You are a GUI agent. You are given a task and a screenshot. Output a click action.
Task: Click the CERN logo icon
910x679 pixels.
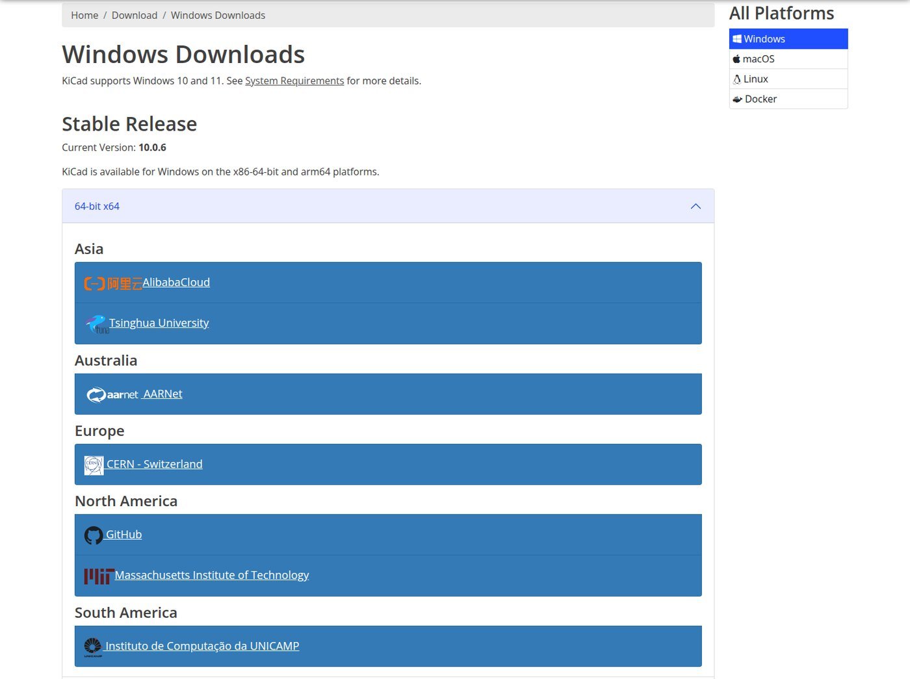(x=94, y=465)
